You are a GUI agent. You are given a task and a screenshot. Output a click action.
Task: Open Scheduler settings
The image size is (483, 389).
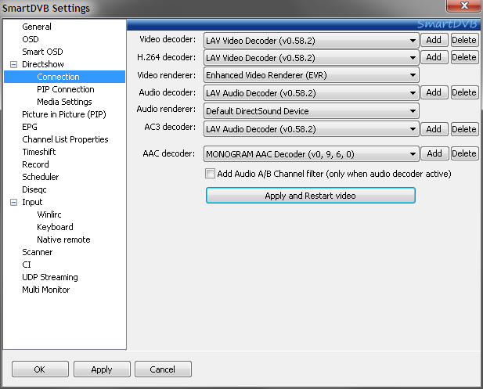pyautogui.click(x=41, y=177)
